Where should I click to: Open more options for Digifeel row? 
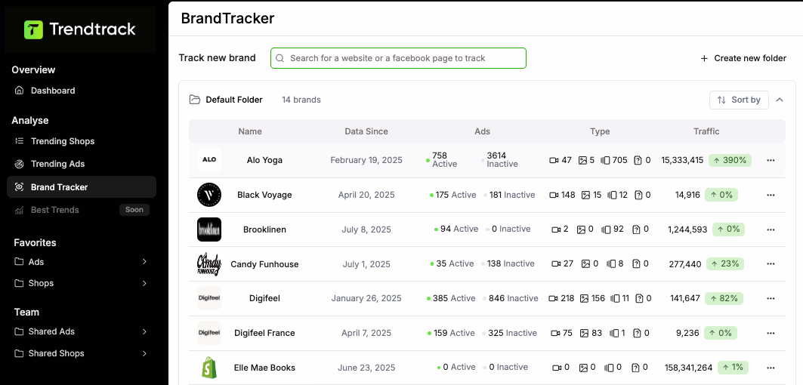click(x=771, y=298)
